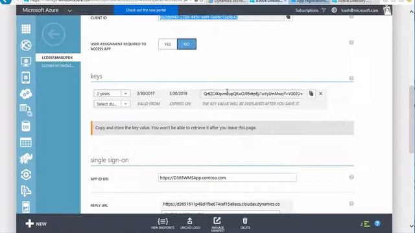Open the report chart sidebar icon at bottom

coord(26,207)
